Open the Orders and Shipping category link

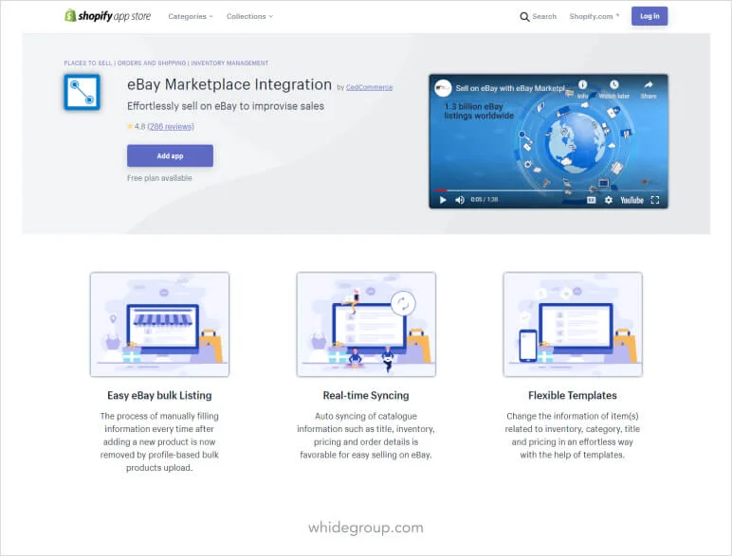[x=152, y=63]
